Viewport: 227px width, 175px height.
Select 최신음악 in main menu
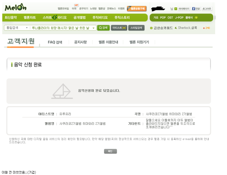(11, 18)
